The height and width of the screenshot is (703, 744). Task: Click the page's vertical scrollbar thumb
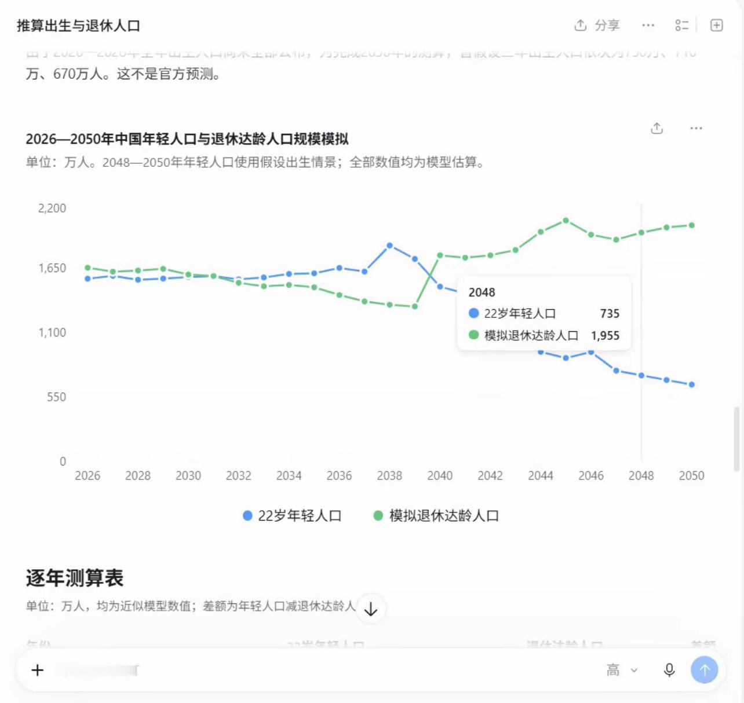tap(736, 439)
